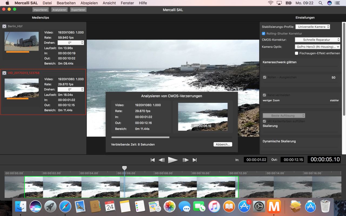The height and width of the screenshot is (216, 346).
Task: Open the Photos pinwheel icon
Action: point(170,207)
